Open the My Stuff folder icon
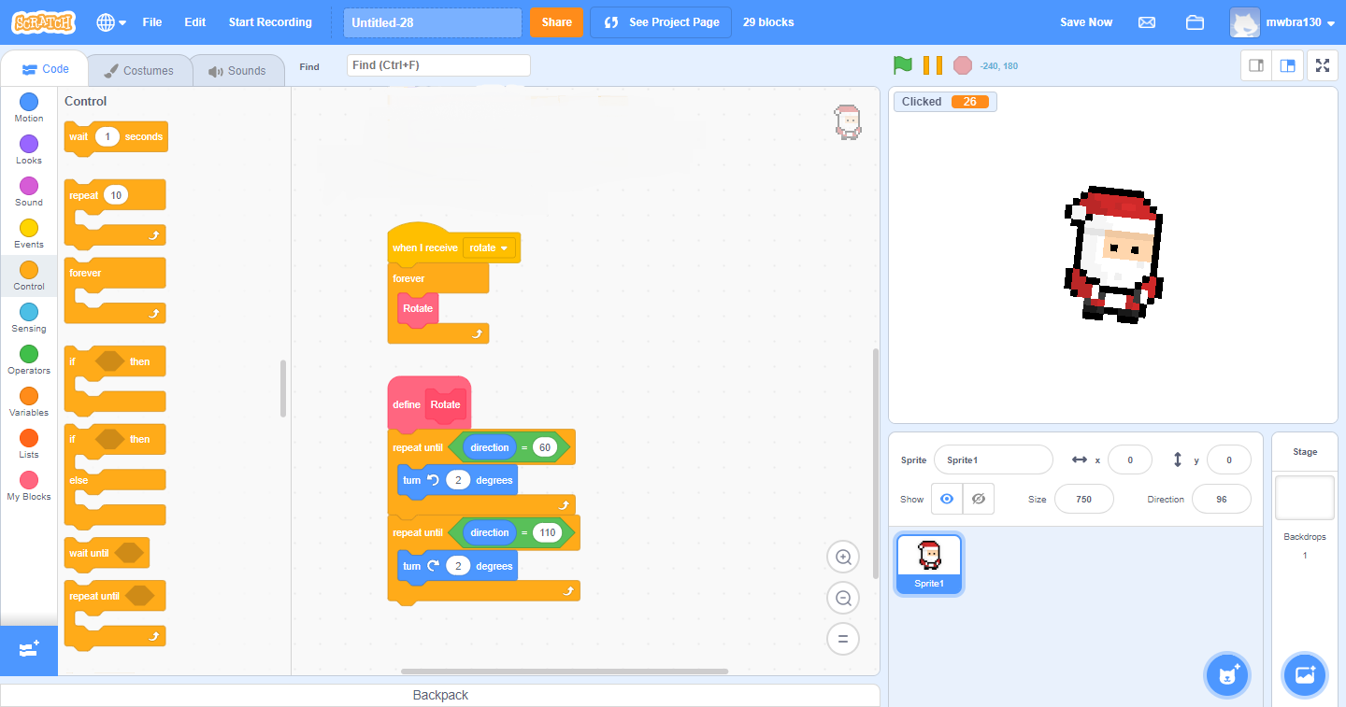The height and width of the screenshot is (707, 1346). click(x=1195, y=22)
